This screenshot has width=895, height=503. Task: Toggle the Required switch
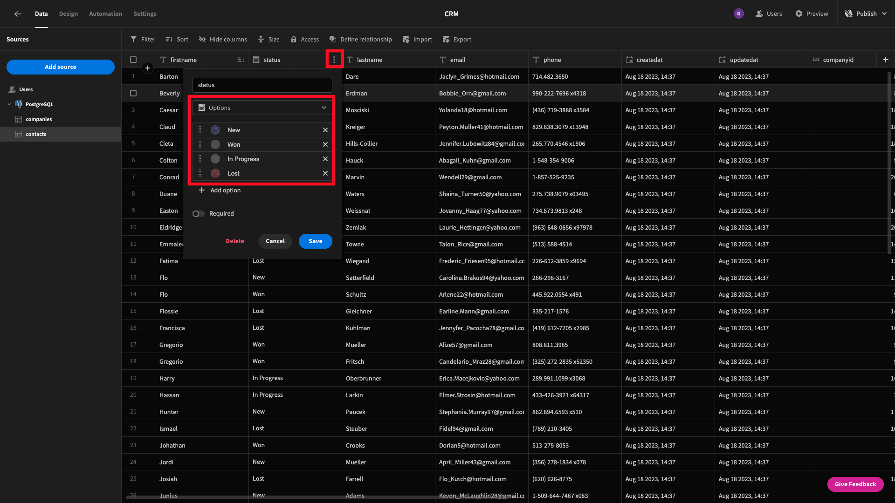tap(198, 214)
